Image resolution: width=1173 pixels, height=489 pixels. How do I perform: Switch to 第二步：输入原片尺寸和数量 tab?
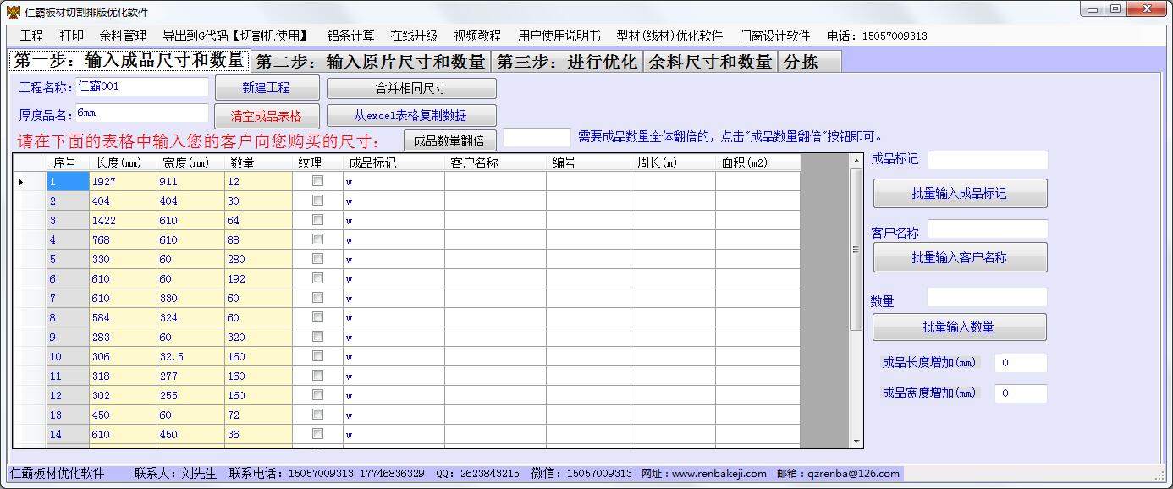coord(370,62)
